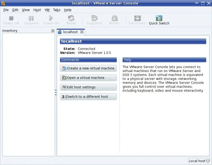
Task: Close the Inventory panel
Action: click(x=53, y=31)
